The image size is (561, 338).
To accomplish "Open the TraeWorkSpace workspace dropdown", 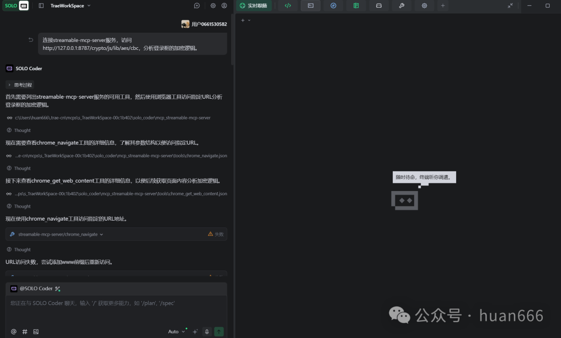I will point(71,6).
